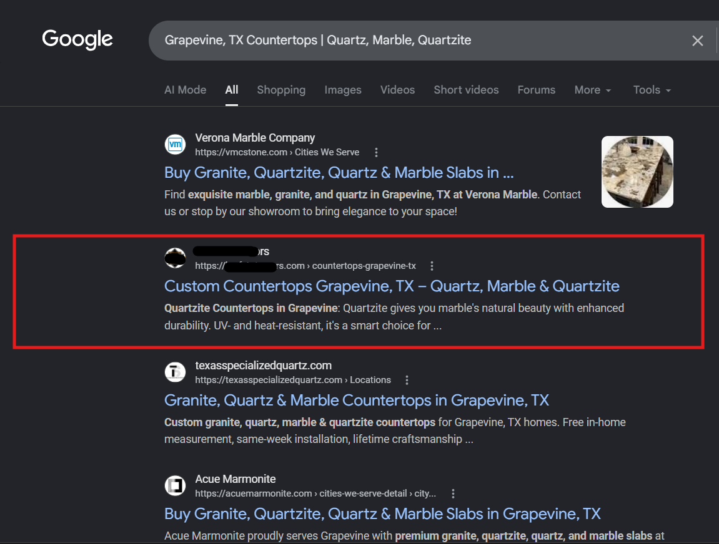
Task: Open options menu for the Verona Marble result
Action: pos(376,152)
